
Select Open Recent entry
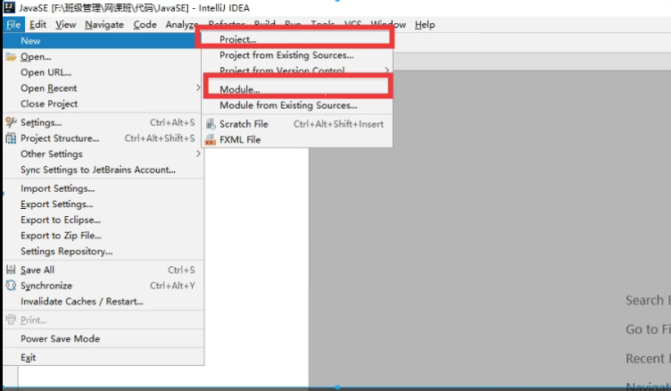pos(102,88)
